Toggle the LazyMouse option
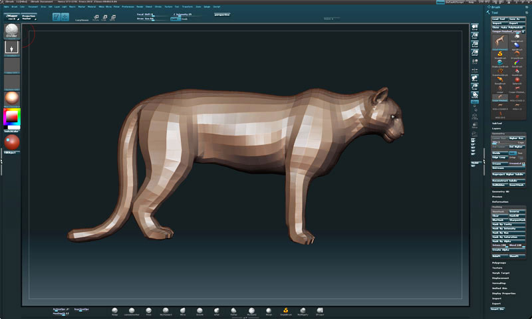Viewport: 532px width, 319px height. tap(82, 20)
